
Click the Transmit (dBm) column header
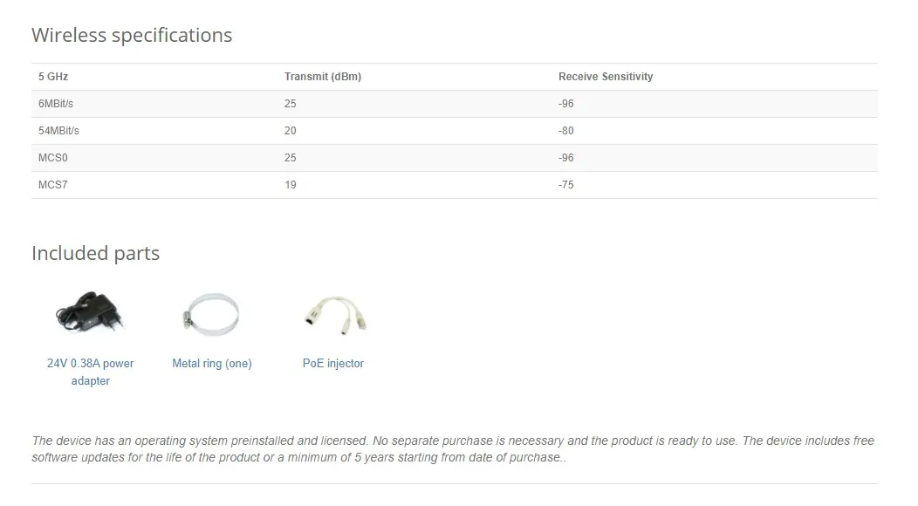322,77
